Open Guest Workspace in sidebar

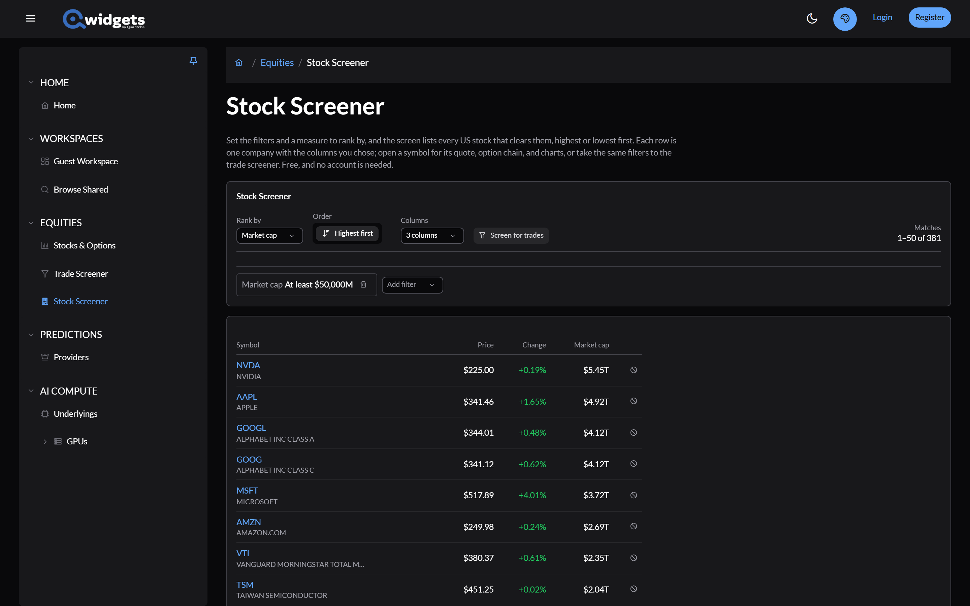[79, 162]
